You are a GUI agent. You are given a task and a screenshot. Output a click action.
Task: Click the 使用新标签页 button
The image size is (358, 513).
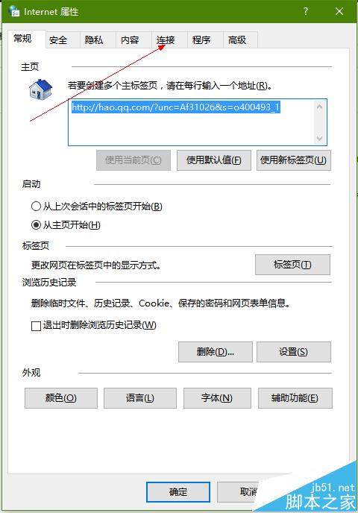pos(294,160)
